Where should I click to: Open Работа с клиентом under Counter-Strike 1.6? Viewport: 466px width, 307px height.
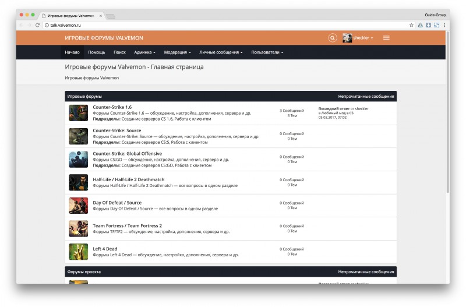click(193, 119)
